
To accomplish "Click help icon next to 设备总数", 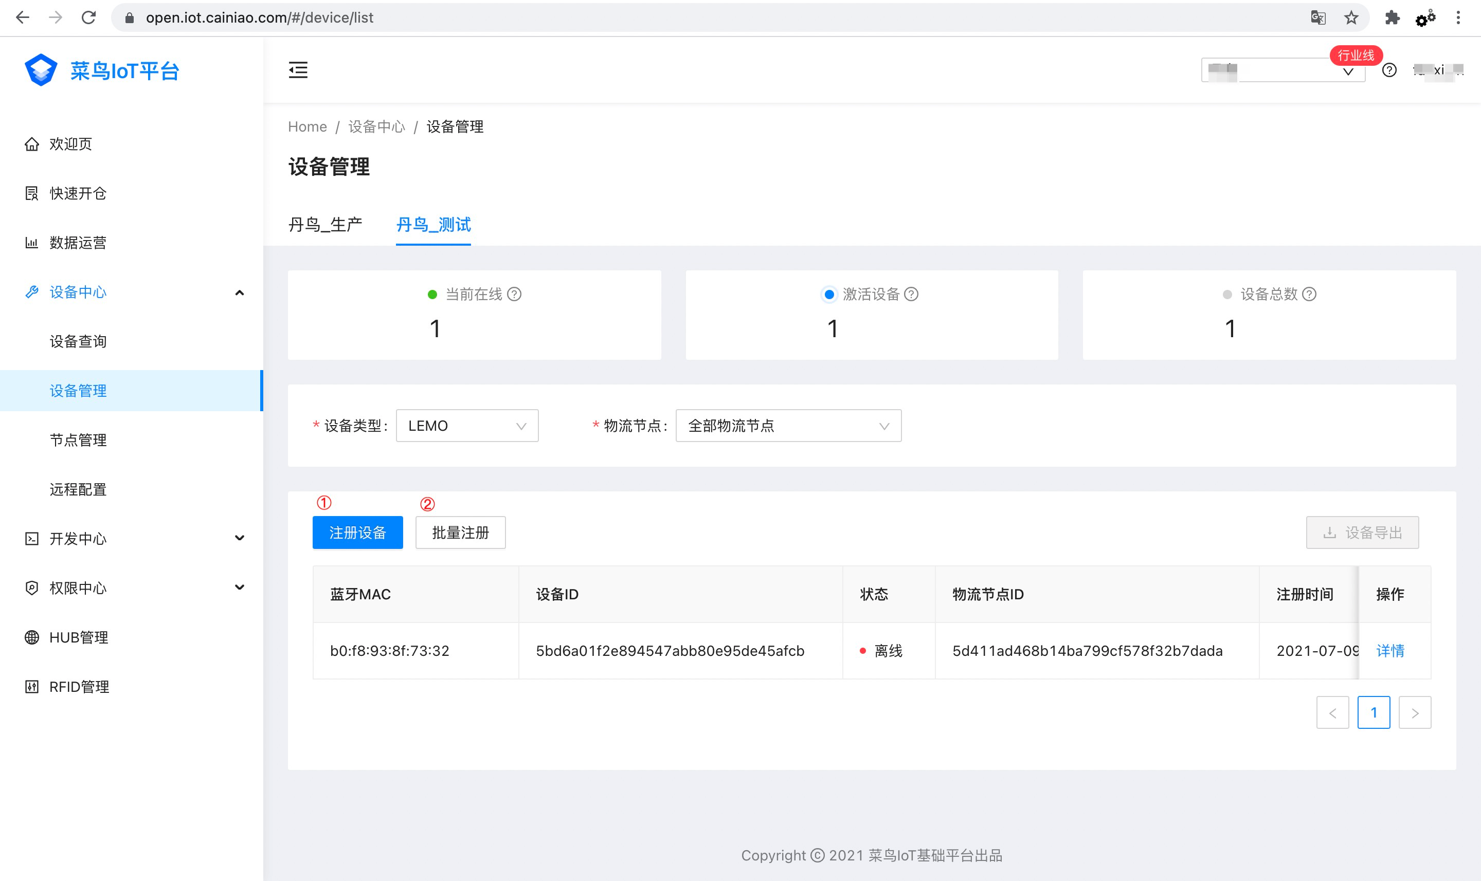I will point(1309,294).
